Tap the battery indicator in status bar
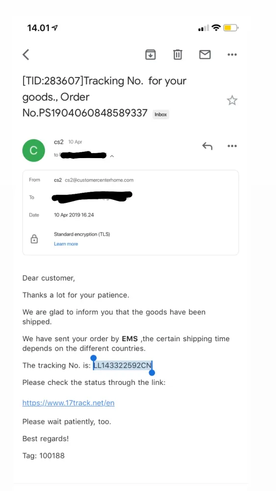The width and height of the screenshot is (276, 491). pos(231,28)
